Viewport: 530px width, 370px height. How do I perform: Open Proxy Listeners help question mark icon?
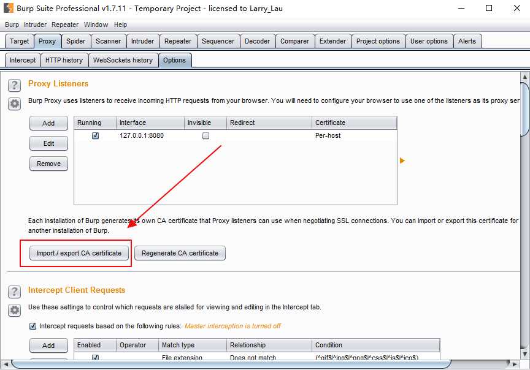[x=14, y=85]
